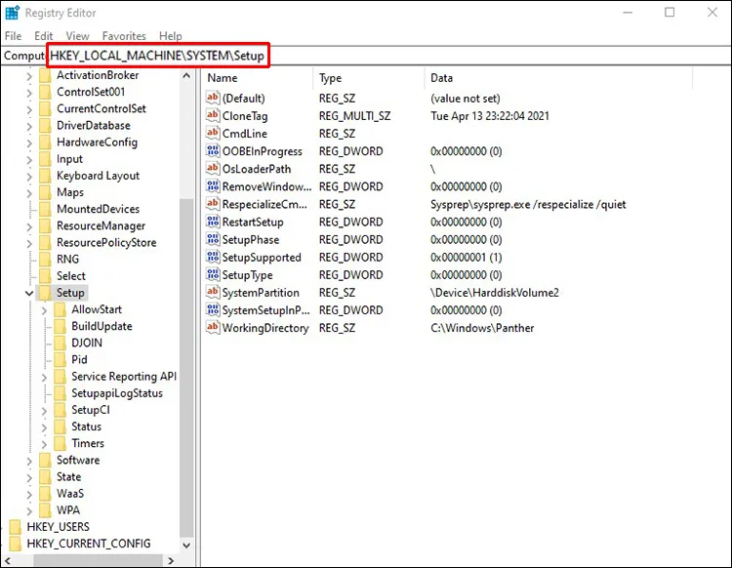
Task: Select the CmdLine string value icon
Action: coord(213,133)
